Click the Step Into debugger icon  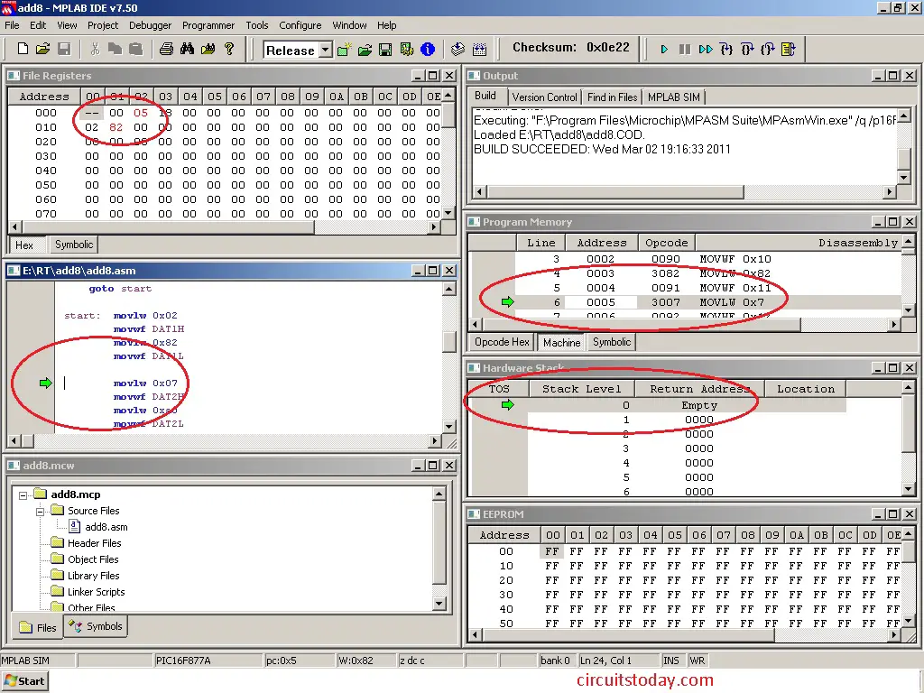click(726, 49)
